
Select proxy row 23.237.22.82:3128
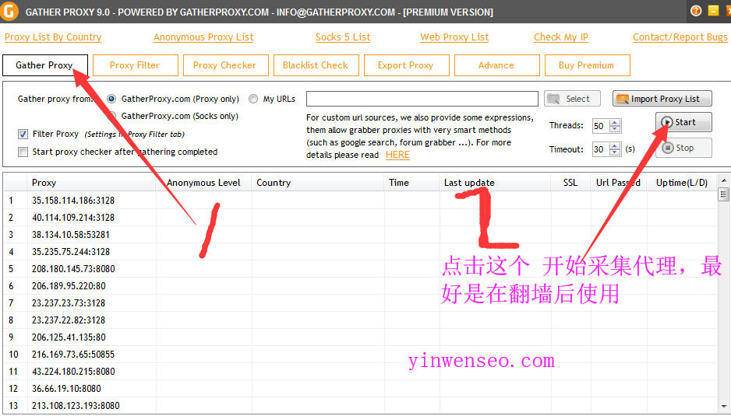click(361, 320)
